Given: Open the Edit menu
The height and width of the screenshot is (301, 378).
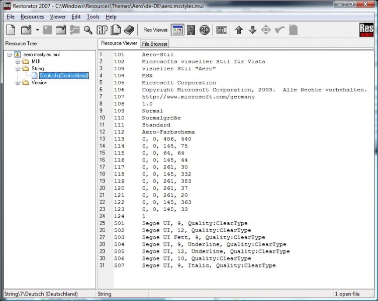Looking at the screenshot, I should coord(76,17).
